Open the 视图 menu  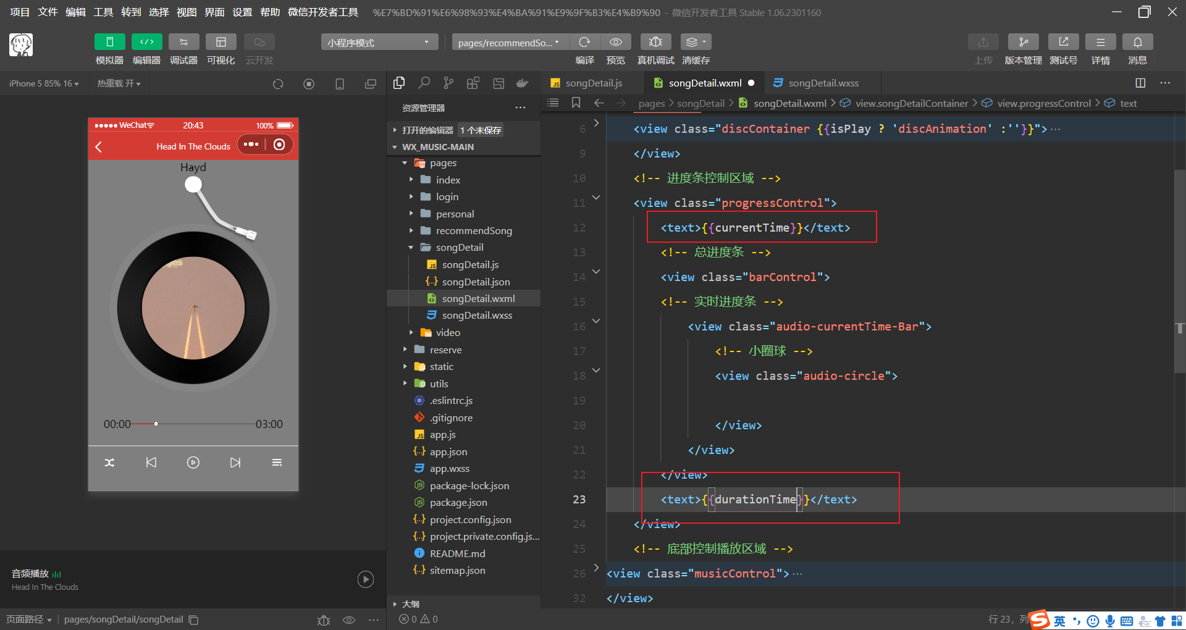(187, 12)
